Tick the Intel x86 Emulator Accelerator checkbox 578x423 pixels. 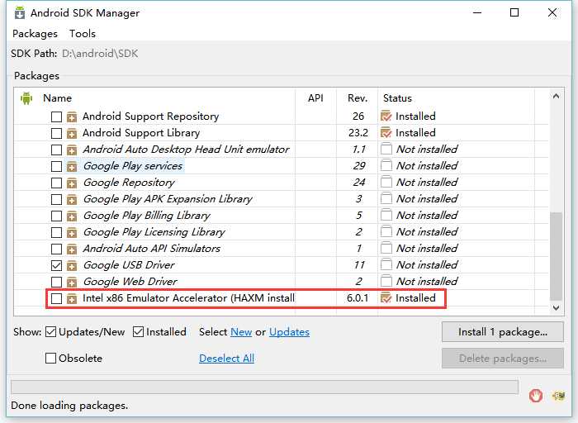pyautogui.click(x=56, y=299)
